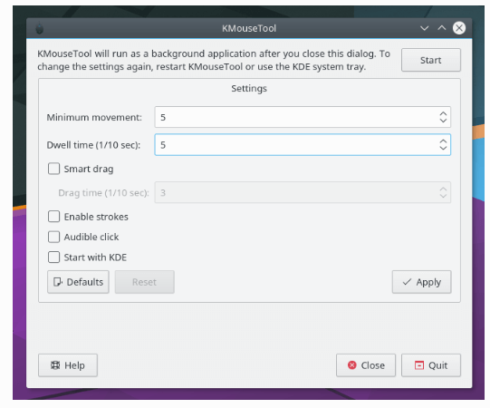
Task: Minimize the KMouseTool window
Action: [x=424, y=28]
